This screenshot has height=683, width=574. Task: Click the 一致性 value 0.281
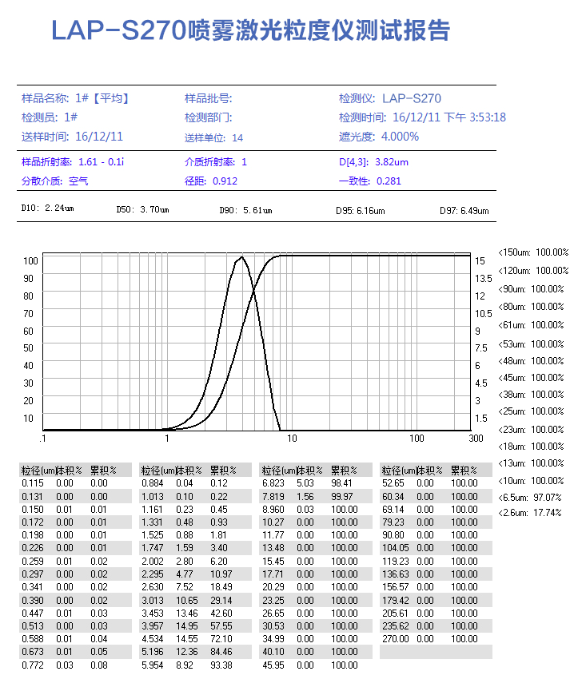389,181
